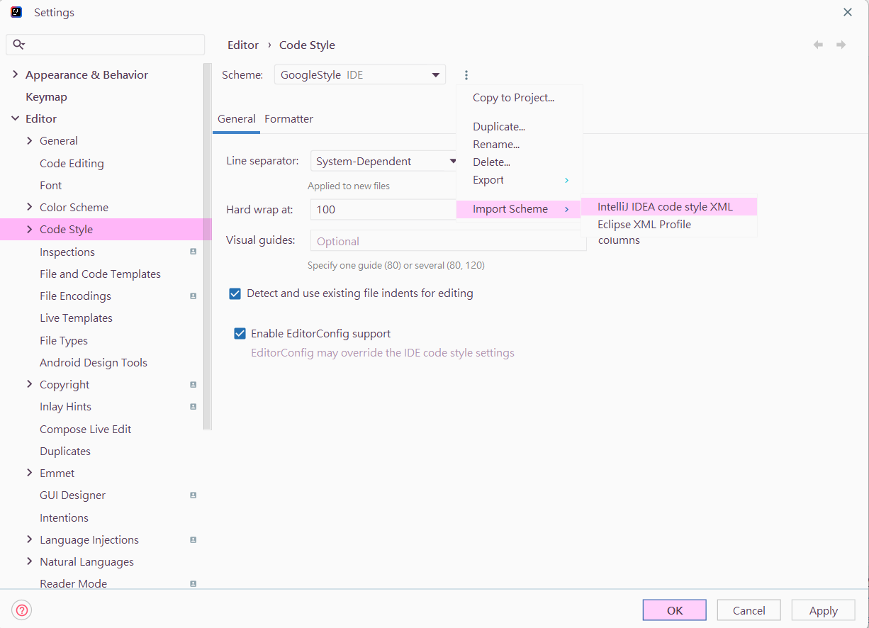
Task: Click the IntelliJ IDEA logo in title bar
Action: pyautogui.click(x=16, y=12)
